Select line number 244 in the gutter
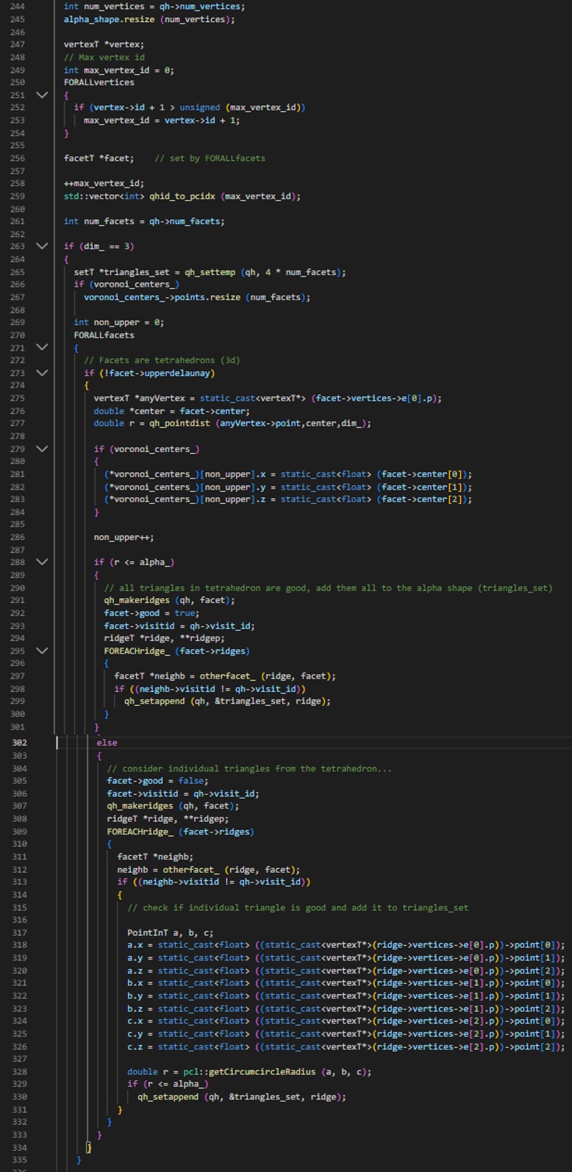This screenshot has width=572, height=1172. (17, 7)
